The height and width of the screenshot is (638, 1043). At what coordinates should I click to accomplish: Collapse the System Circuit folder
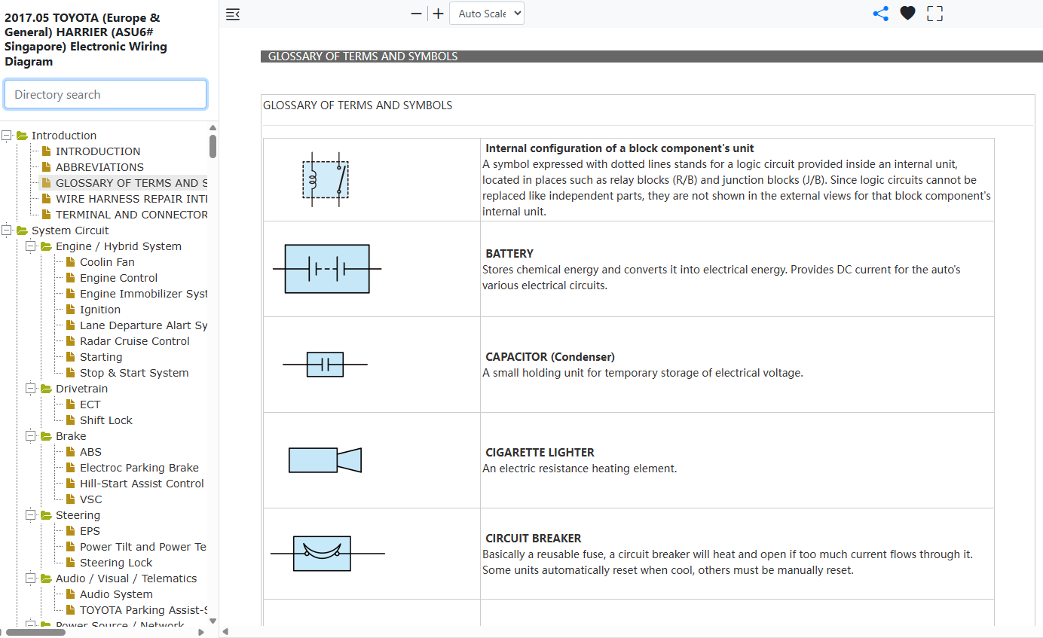pos(8,230)
